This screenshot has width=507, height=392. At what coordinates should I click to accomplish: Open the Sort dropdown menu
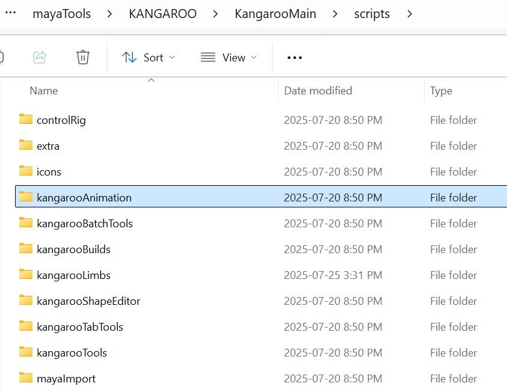(149, 58)
